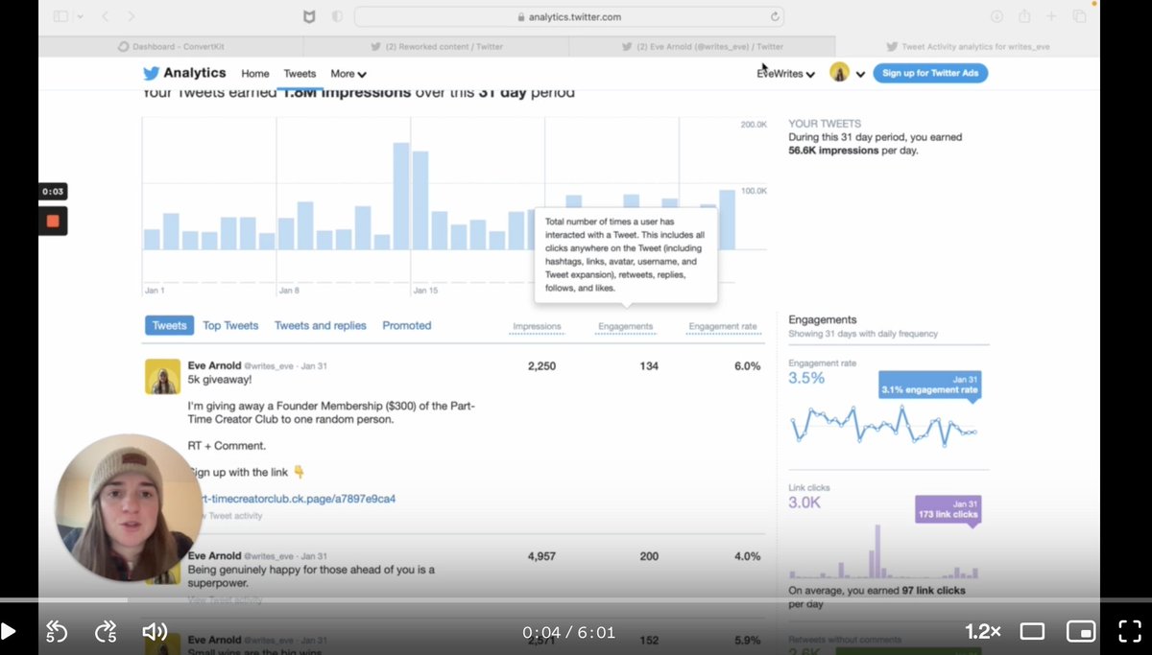Image resolution: width=1152 pixels, height=655 pixels.
Task: Mute the video volume icon
Action: pyautogui.click(x=154, y=631)
